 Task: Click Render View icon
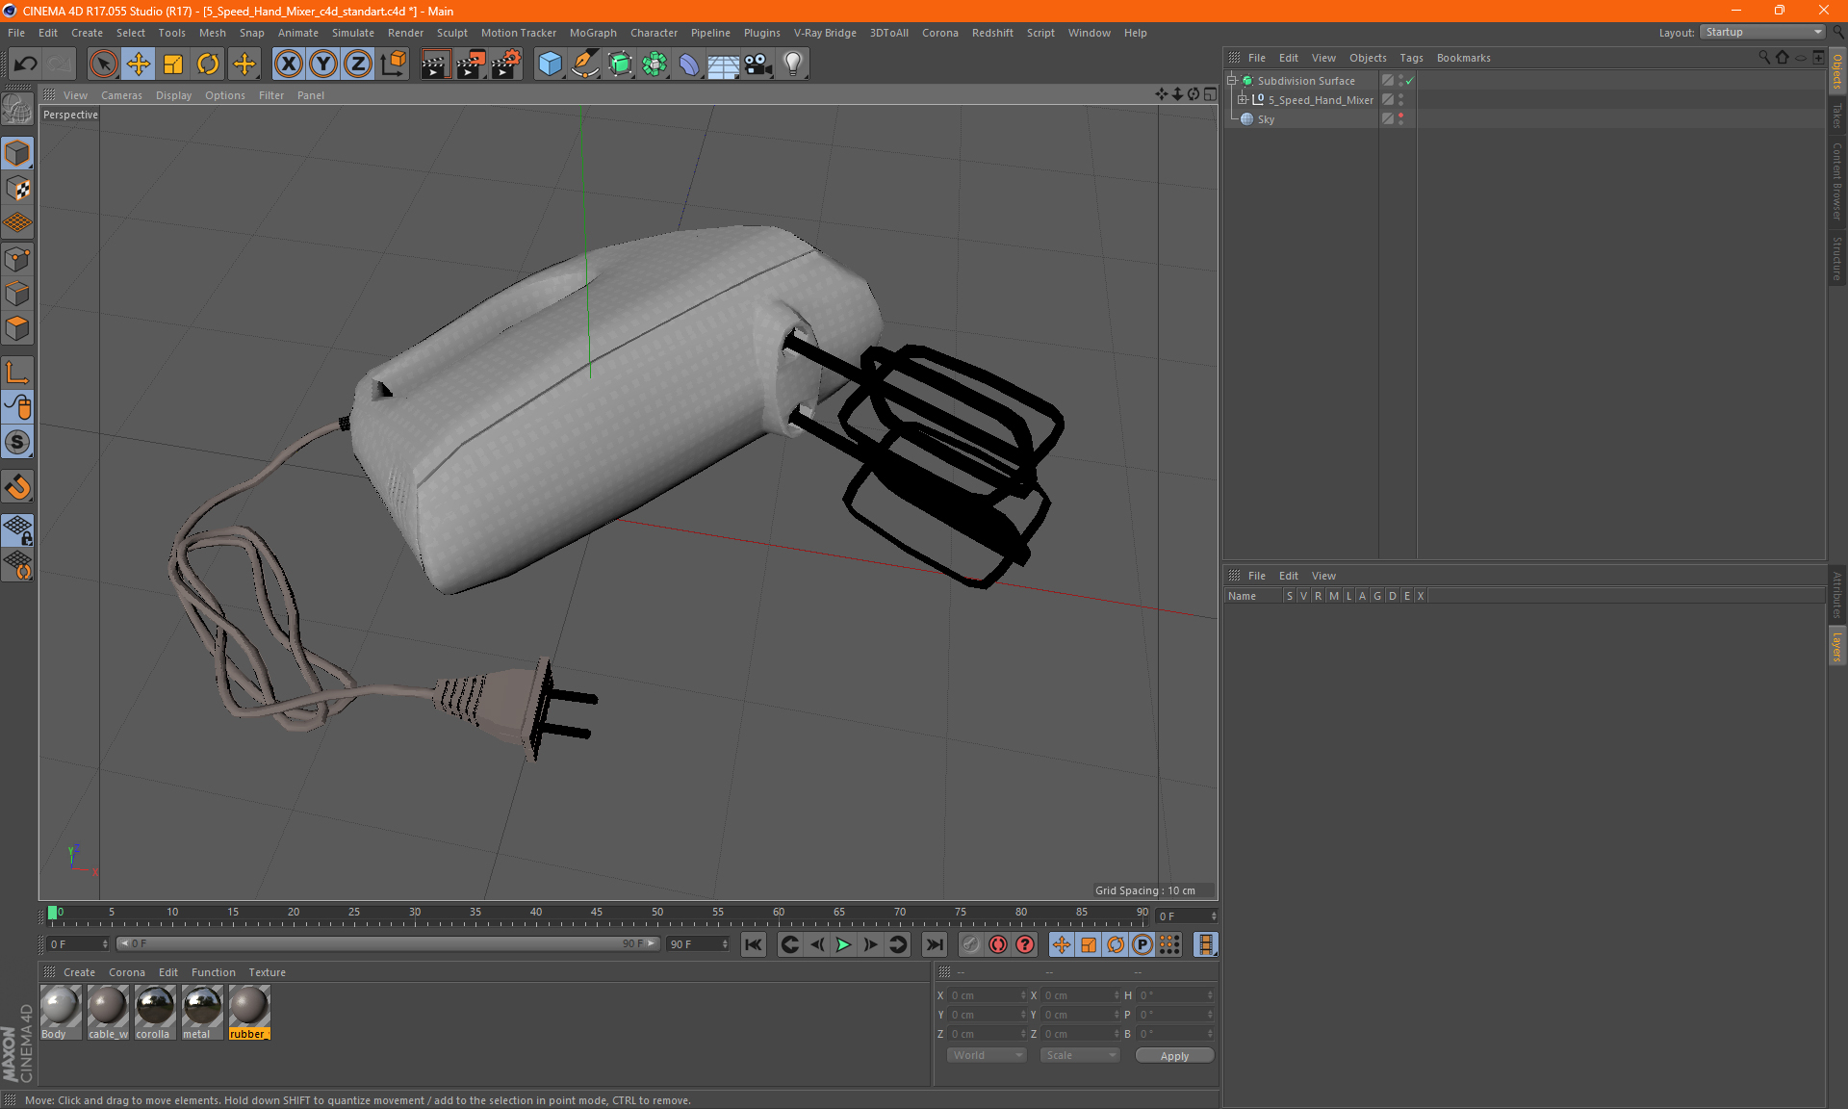pyautogui.click(x=435, y=64)
